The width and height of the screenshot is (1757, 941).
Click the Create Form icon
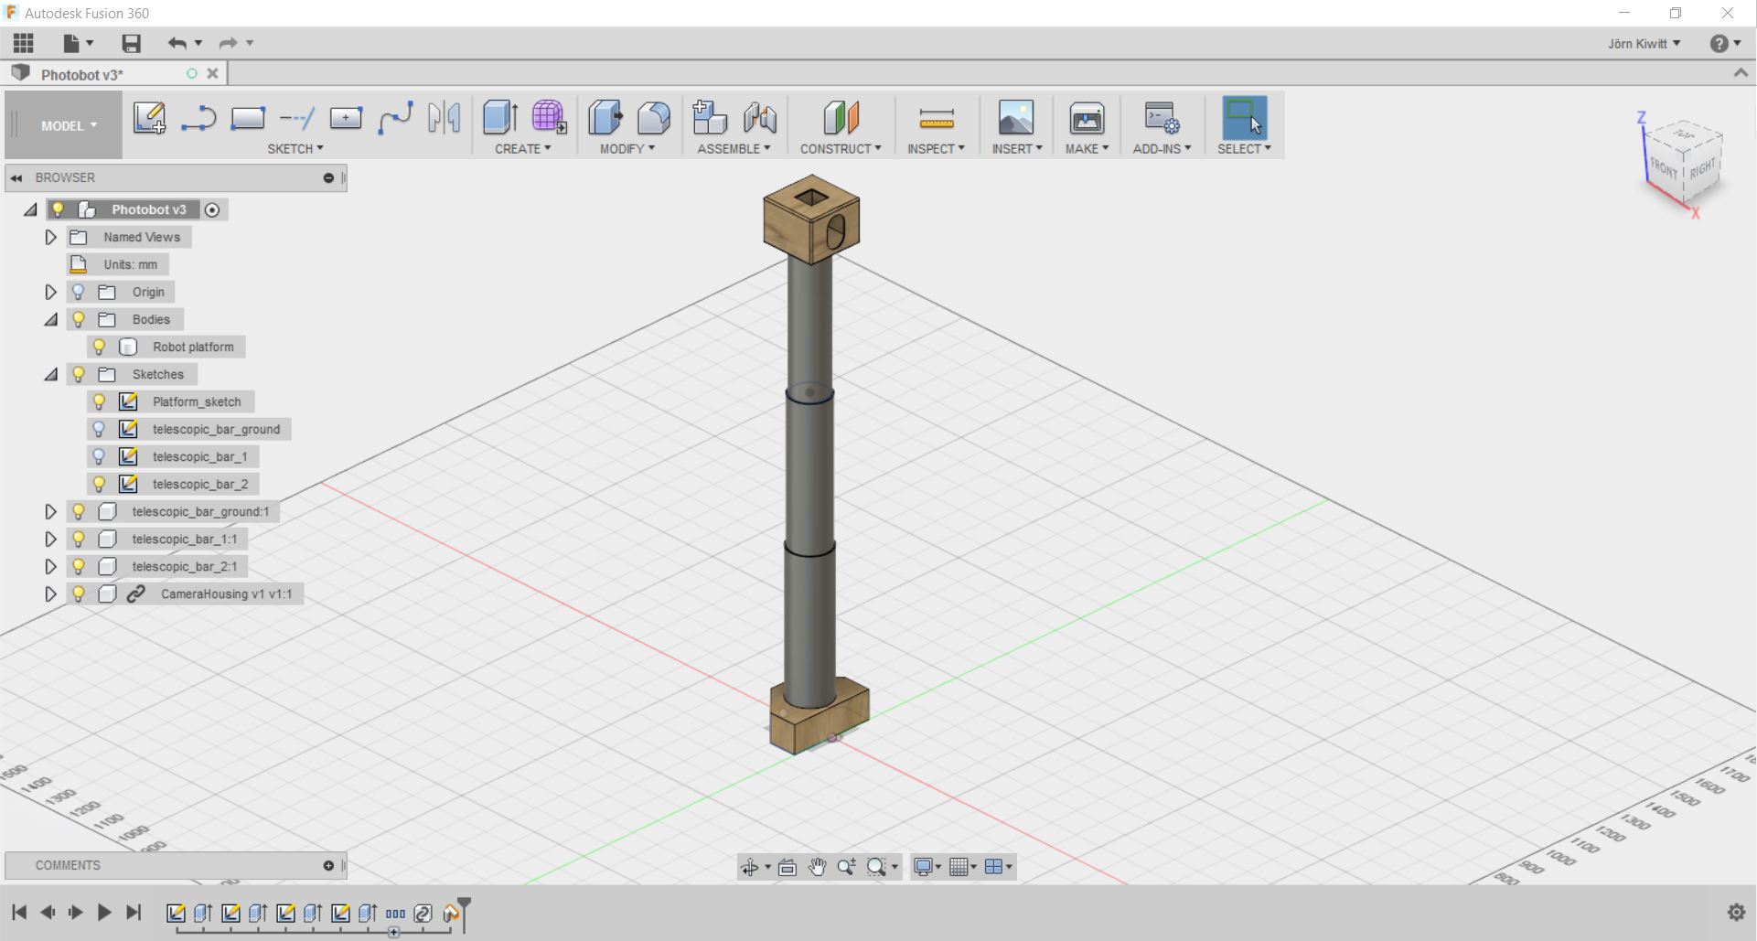[550, 118]
